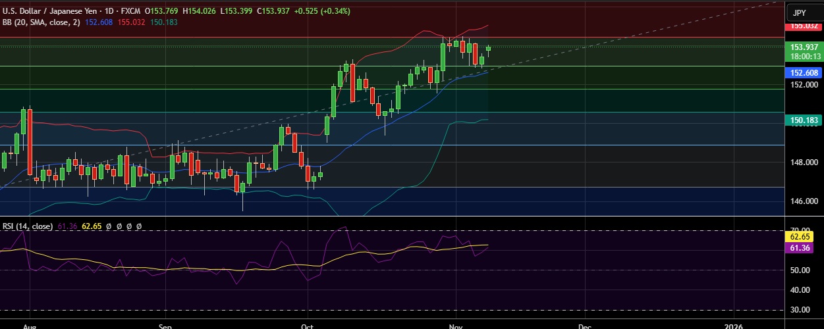Image resolution: width=824 pixels, height=329 pixels.
Task: Click the yellow RSI MA value 62.65 in legend
Action: pos(92,226)
